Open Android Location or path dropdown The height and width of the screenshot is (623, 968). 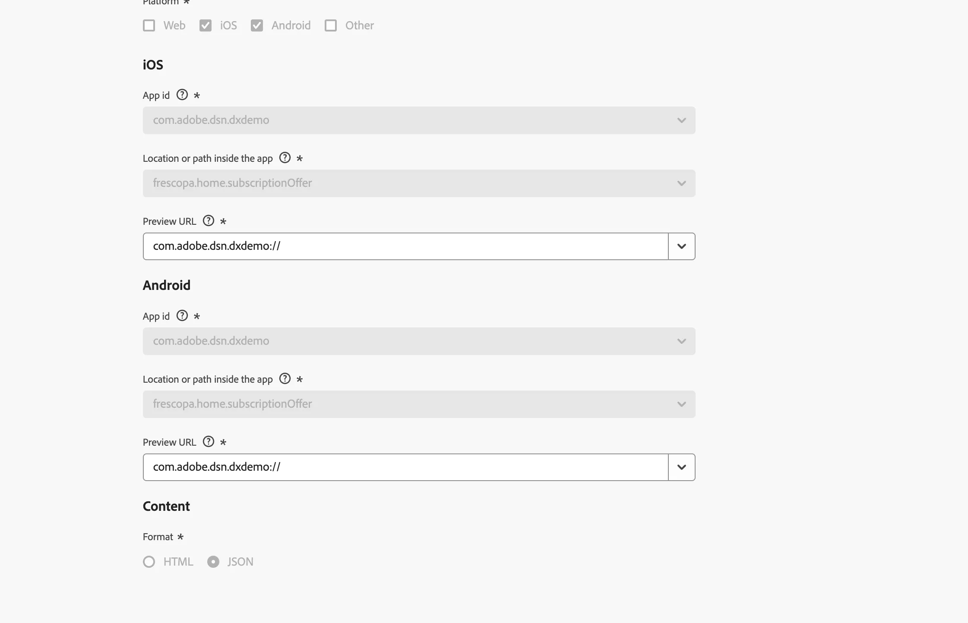(419, 404)
